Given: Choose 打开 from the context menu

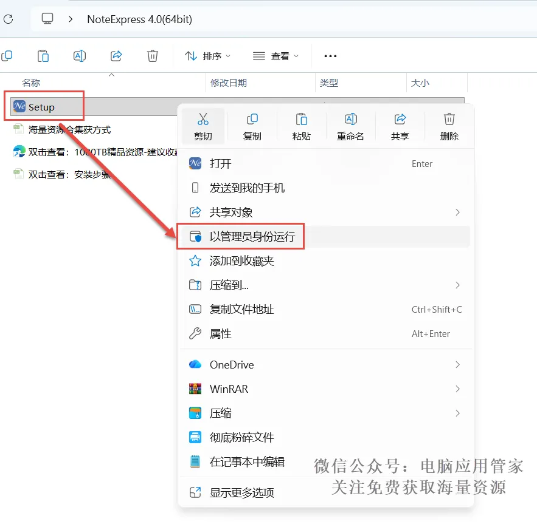Looking at the screenshot, I should [x=326, y=163].
